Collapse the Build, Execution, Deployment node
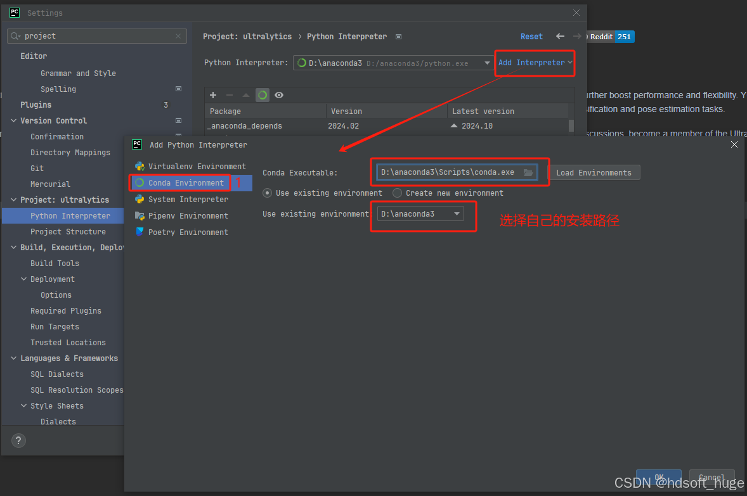 (x=14, y=247)
